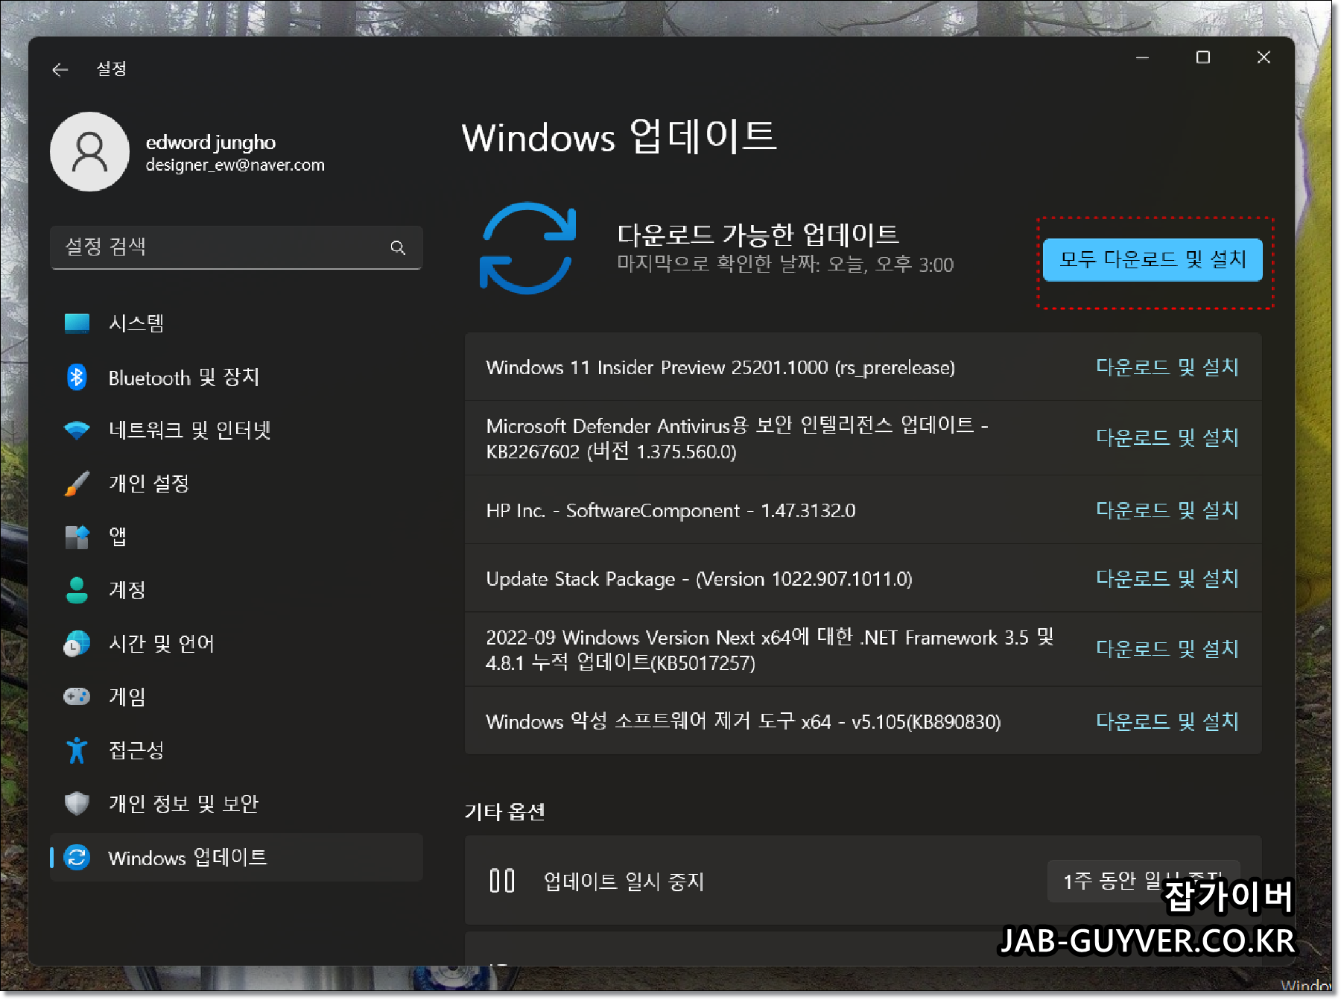Screen dimensions: 1341x1000
Task: Click the back arrow in Settings
Action: point(60,69)
